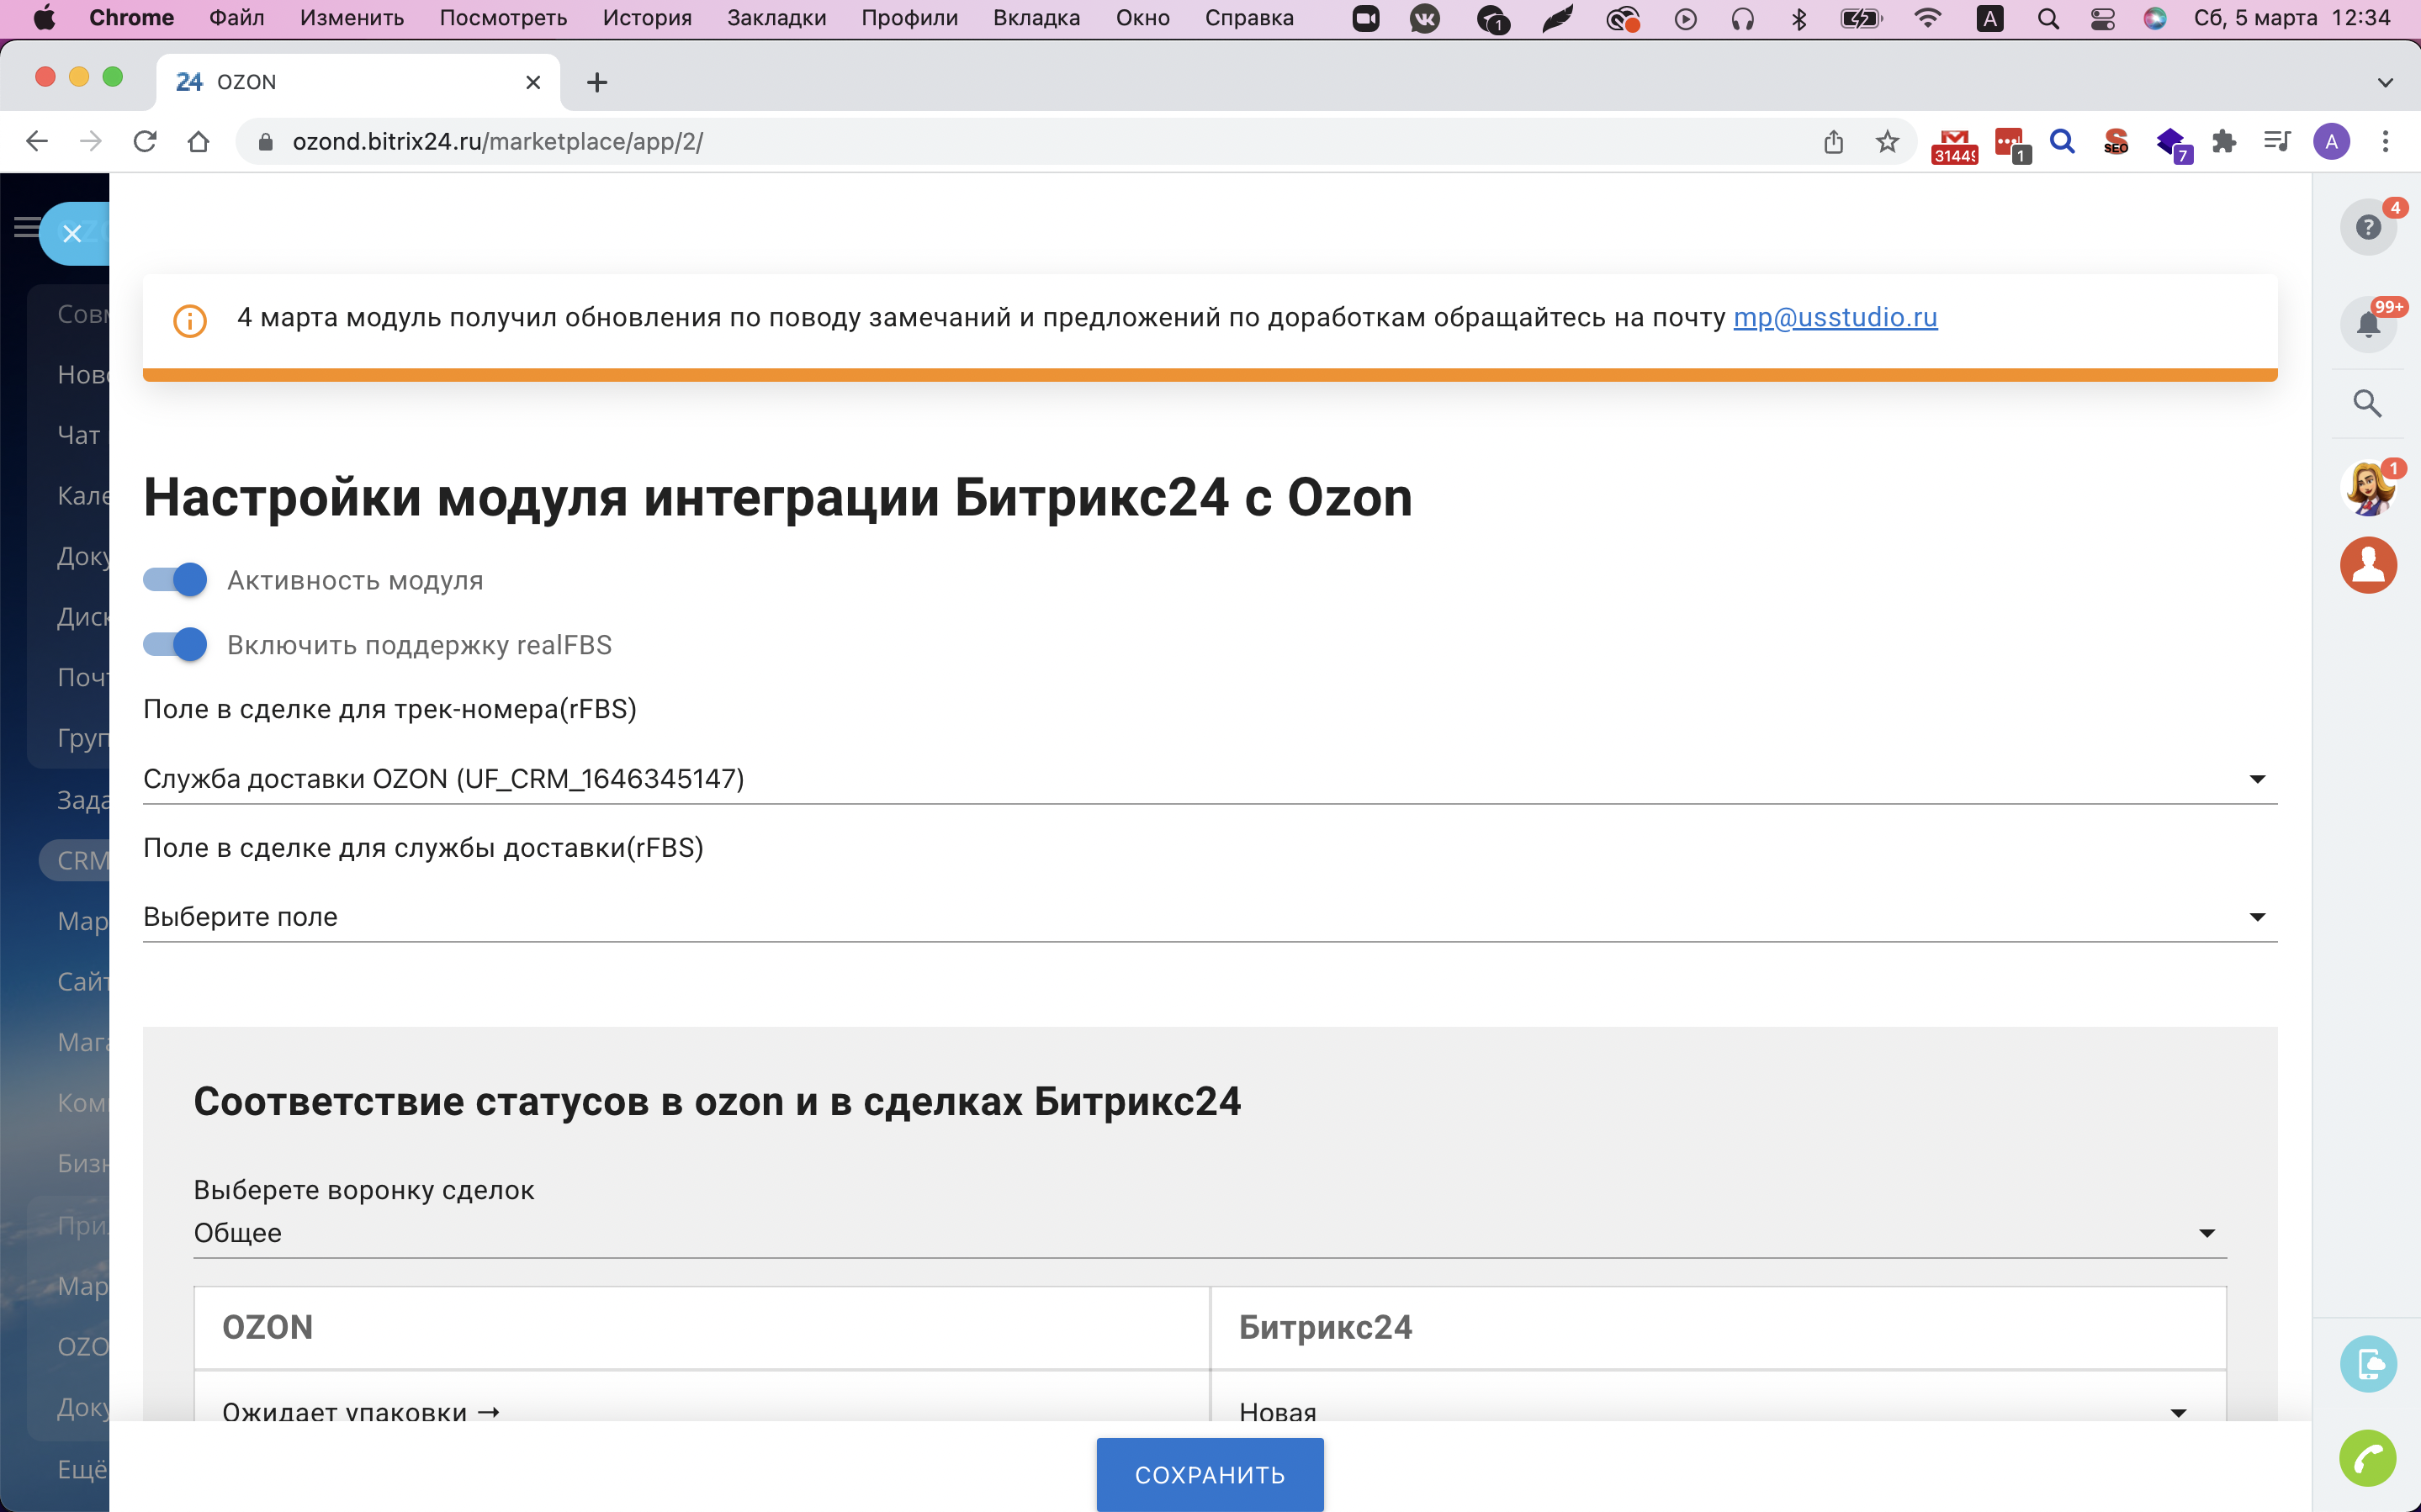Viewport: 2421px width, 1512px height.
Task: Reload the page with refresh icon
Action: [x=145, y=142]
